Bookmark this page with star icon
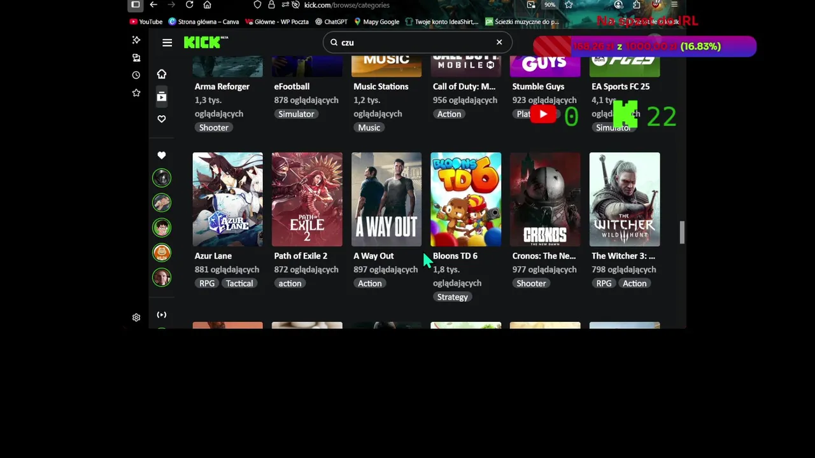The image size is (815, 458). point(569,4)
